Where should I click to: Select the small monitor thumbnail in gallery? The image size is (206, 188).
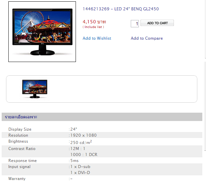(x=35, y=89)
